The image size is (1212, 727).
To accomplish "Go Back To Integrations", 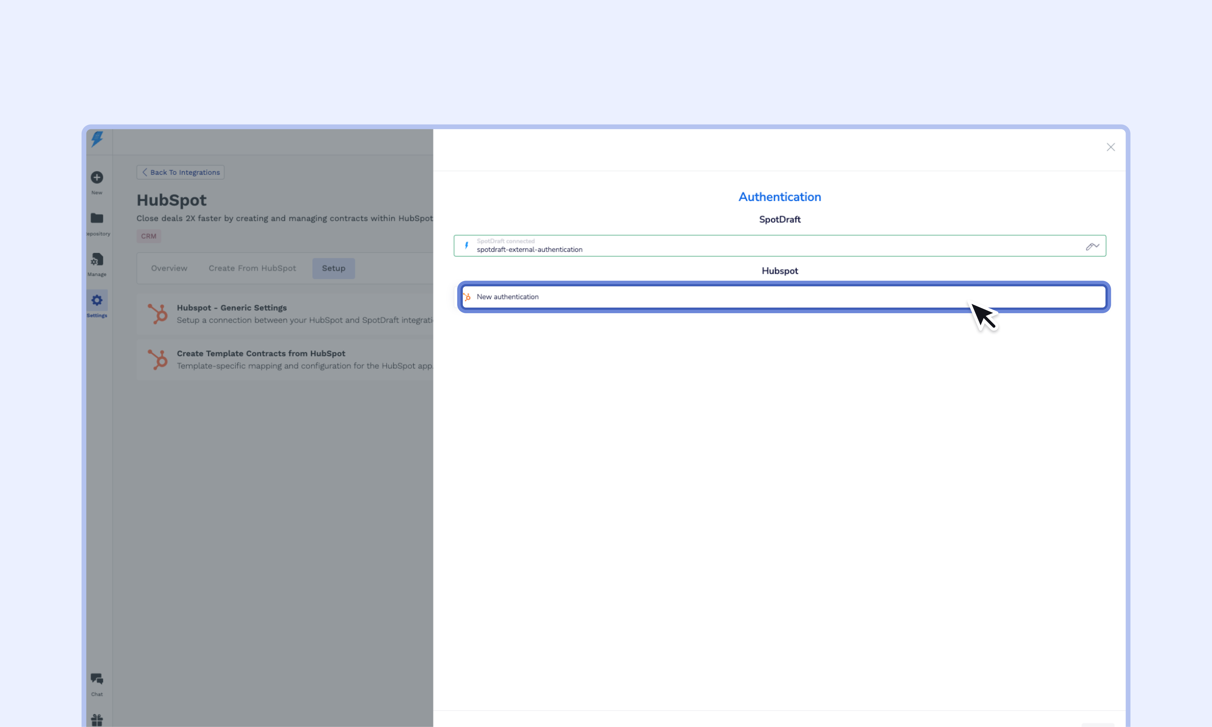I will (180, 172).
